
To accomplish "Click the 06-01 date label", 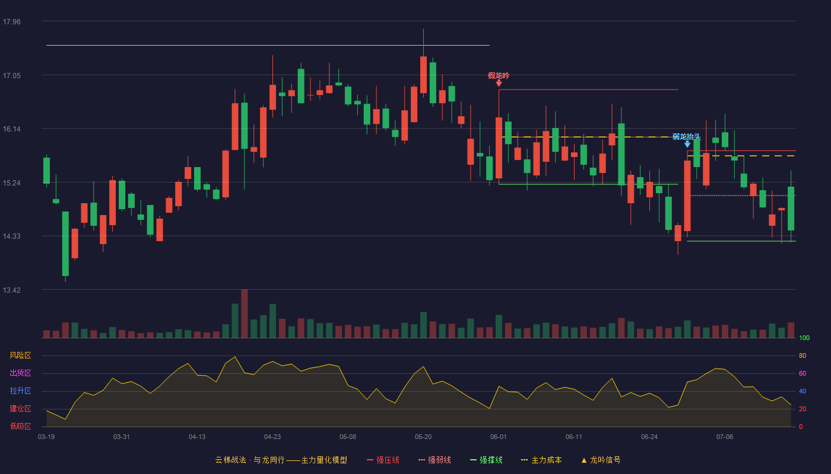I will [499, 437].
